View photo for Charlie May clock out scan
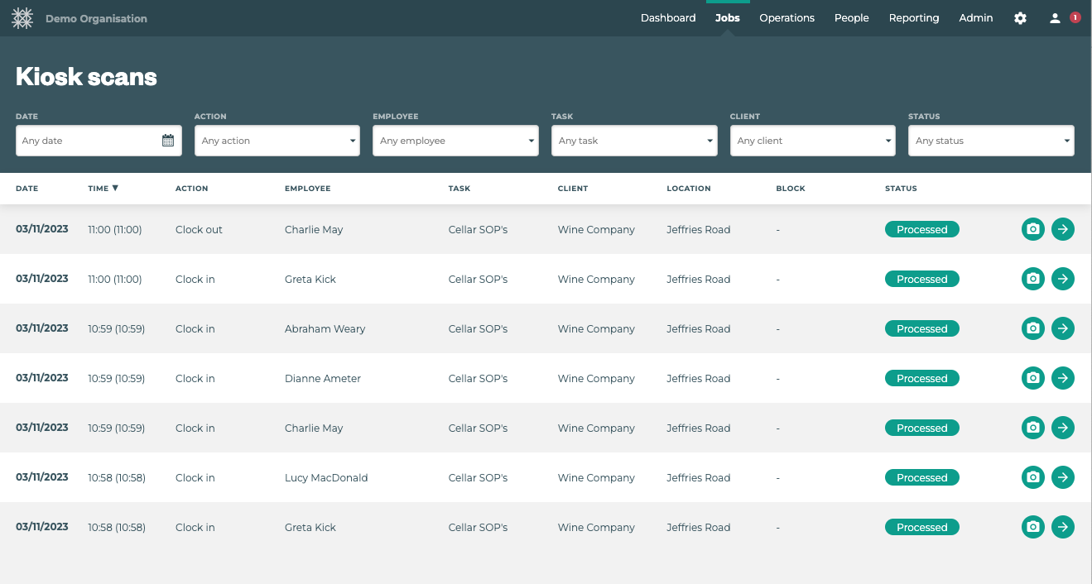This screenshot has width=1092, height=584. (1032, 230)
